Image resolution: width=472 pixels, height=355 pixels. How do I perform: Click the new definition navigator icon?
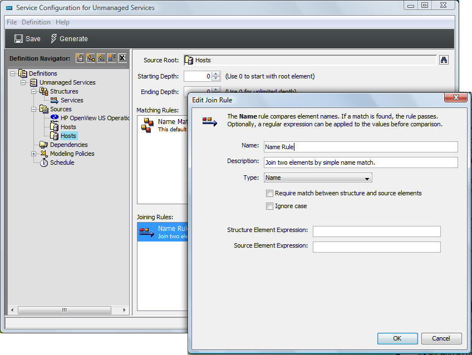click(x=80, y=57)
